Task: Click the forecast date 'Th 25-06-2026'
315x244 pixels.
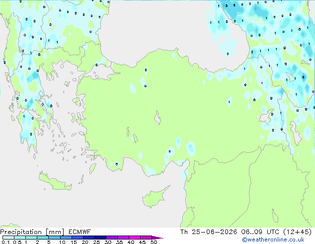Action: (209, 232)
